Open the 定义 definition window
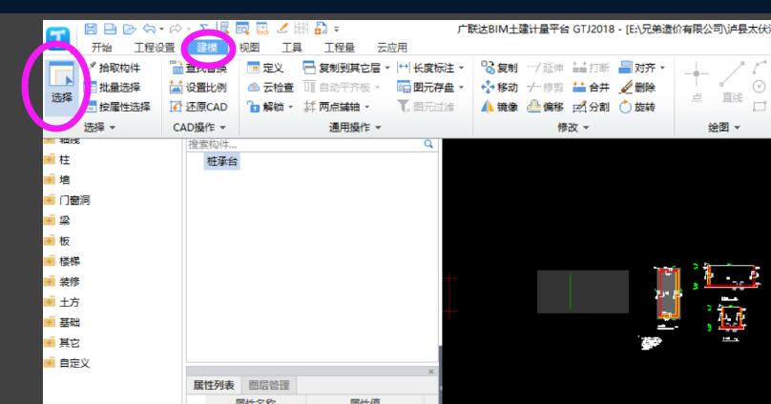 (265, 68)
